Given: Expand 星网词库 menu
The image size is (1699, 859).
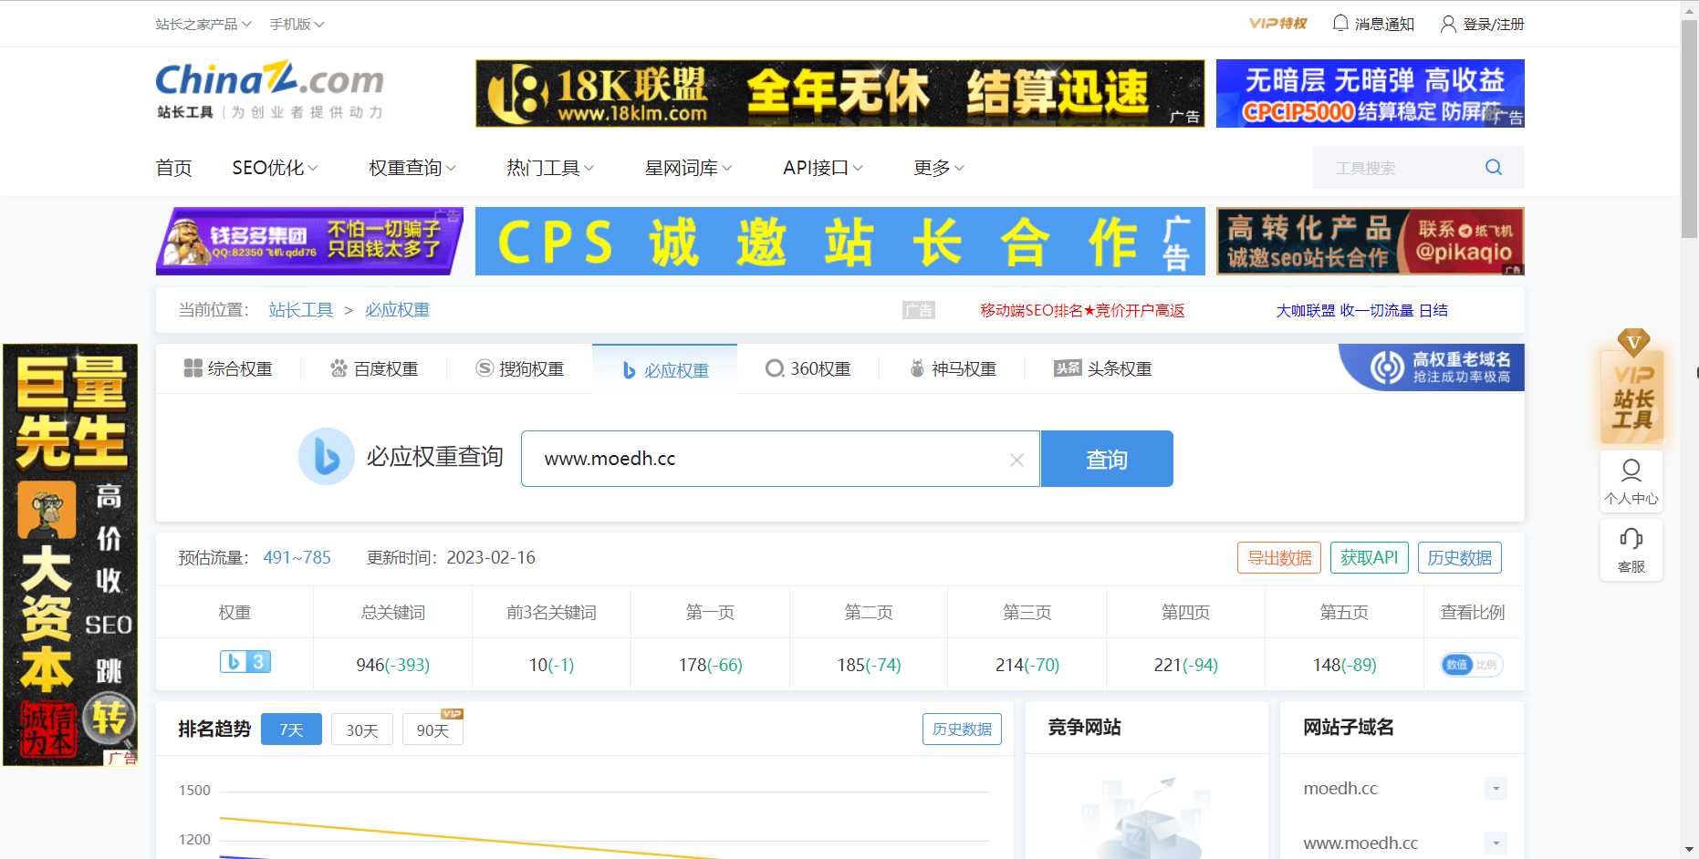Looking at the screenshot, I should (x=688, y=168).
